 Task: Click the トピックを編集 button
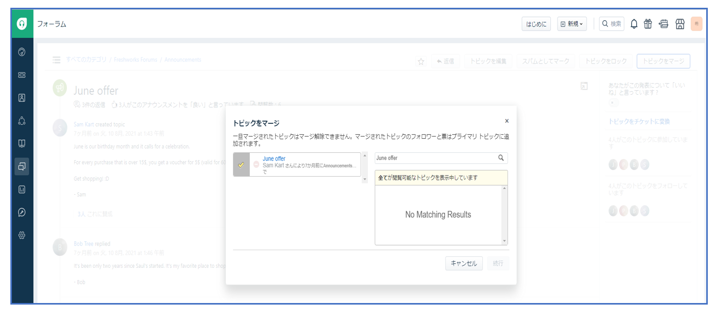488,61
